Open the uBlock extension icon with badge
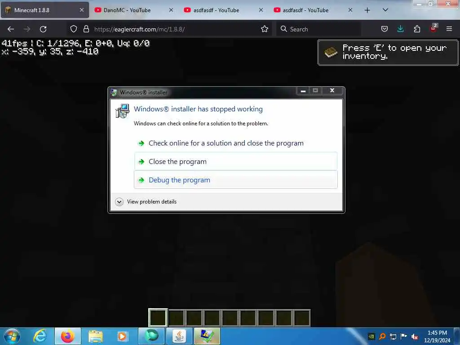The width and height of the screenshot is (460, 345). [433, 28]
